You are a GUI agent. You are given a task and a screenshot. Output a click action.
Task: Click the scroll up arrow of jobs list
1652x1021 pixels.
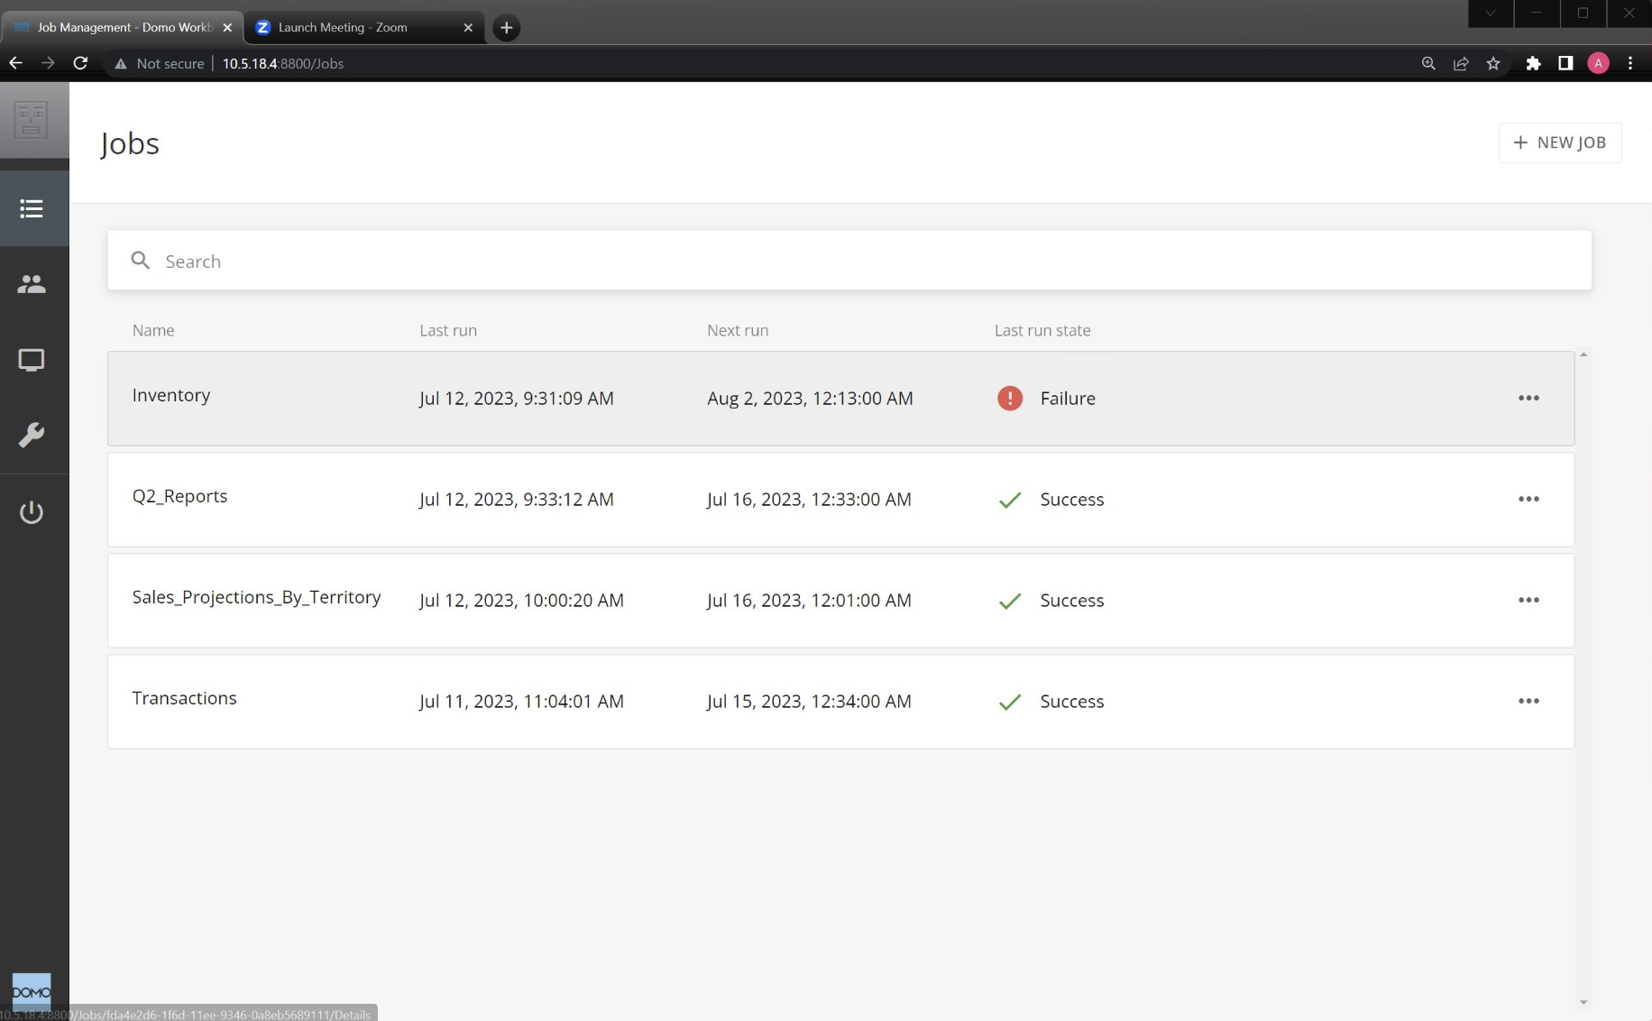pyautogui.click(x=1583, y=354)
